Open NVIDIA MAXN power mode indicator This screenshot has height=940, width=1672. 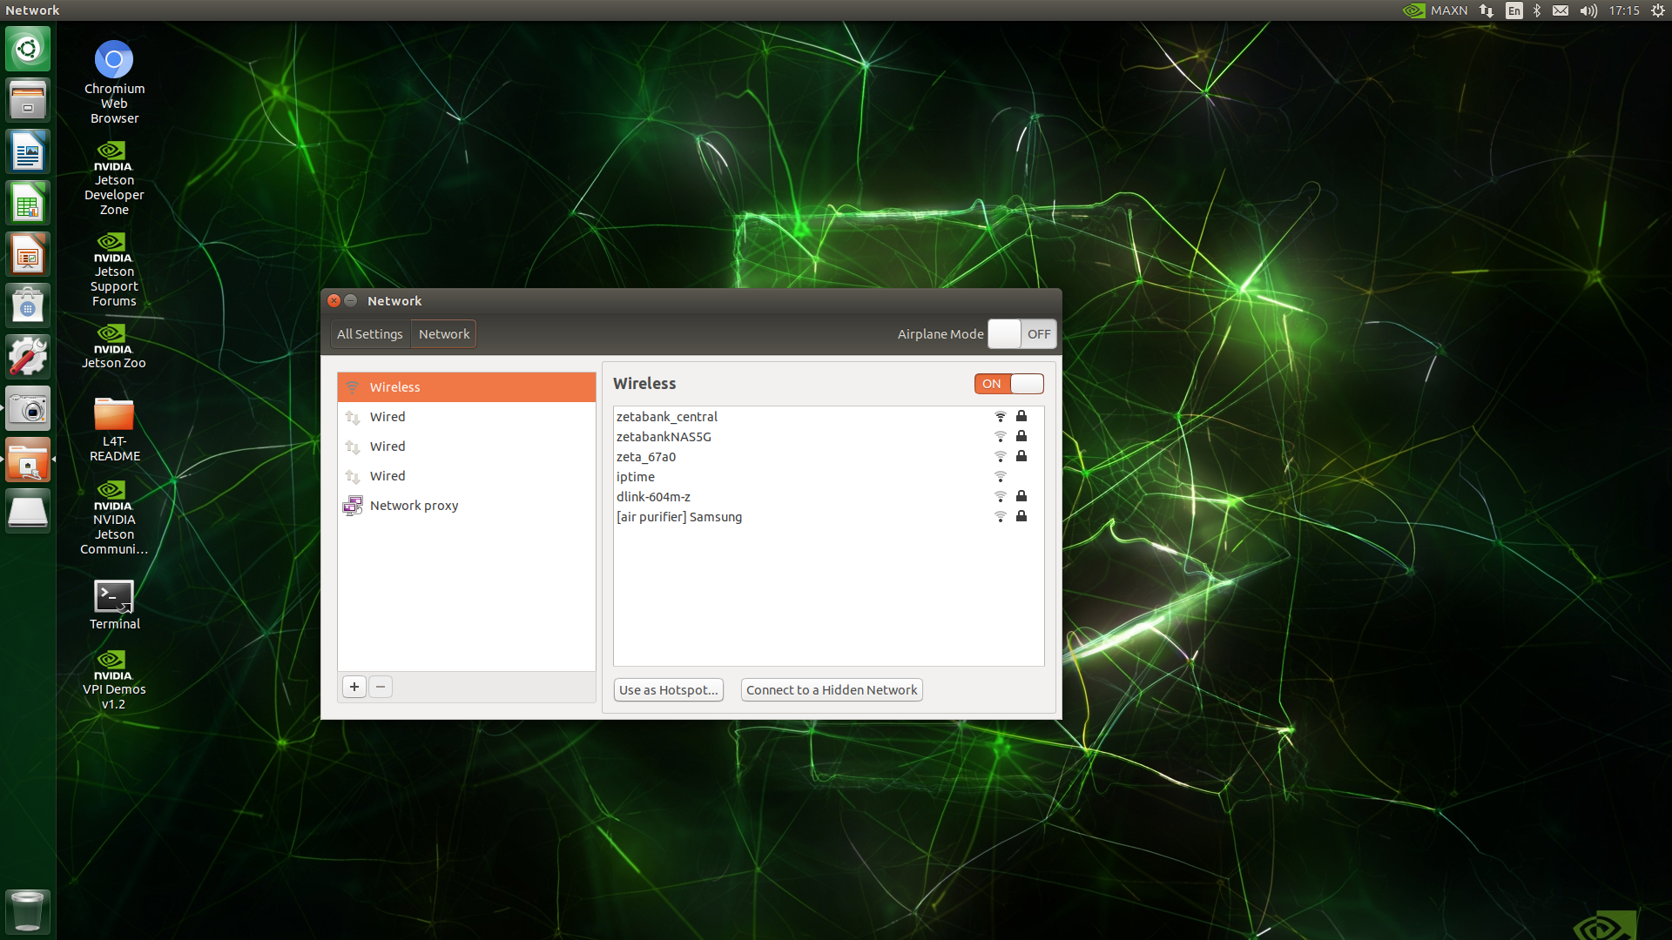(1435, 10)
